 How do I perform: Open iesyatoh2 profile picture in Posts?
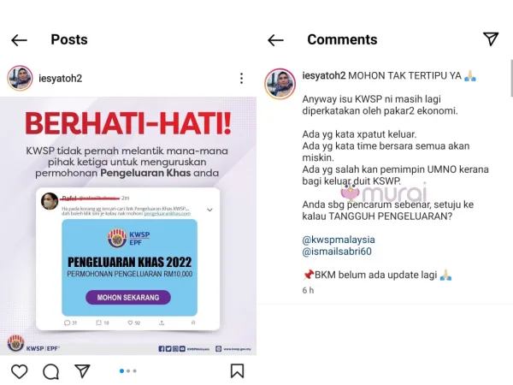tap(20, 78)
